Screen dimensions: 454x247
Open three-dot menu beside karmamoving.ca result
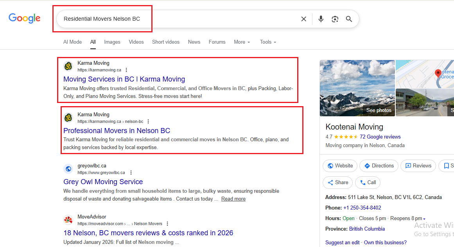(126, 70)
